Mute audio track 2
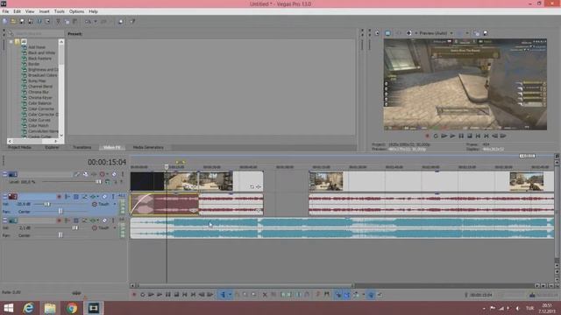 pyautogui.click(x=104, y=197)
